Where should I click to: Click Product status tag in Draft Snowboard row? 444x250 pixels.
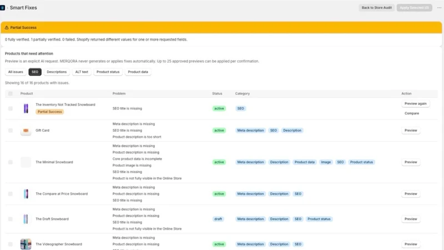(319, 219)
